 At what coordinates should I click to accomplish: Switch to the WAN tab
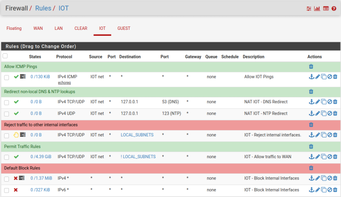(38, 28)
